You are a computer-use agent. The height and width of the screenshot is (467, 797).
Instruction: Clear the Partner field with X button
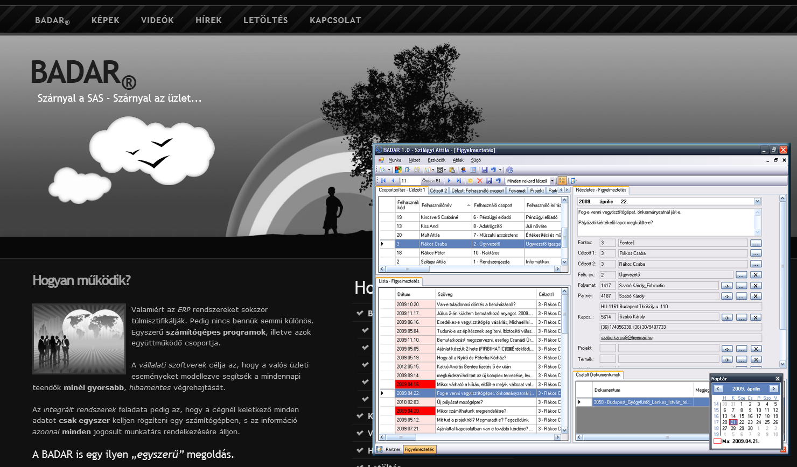(x=756, y=296)
